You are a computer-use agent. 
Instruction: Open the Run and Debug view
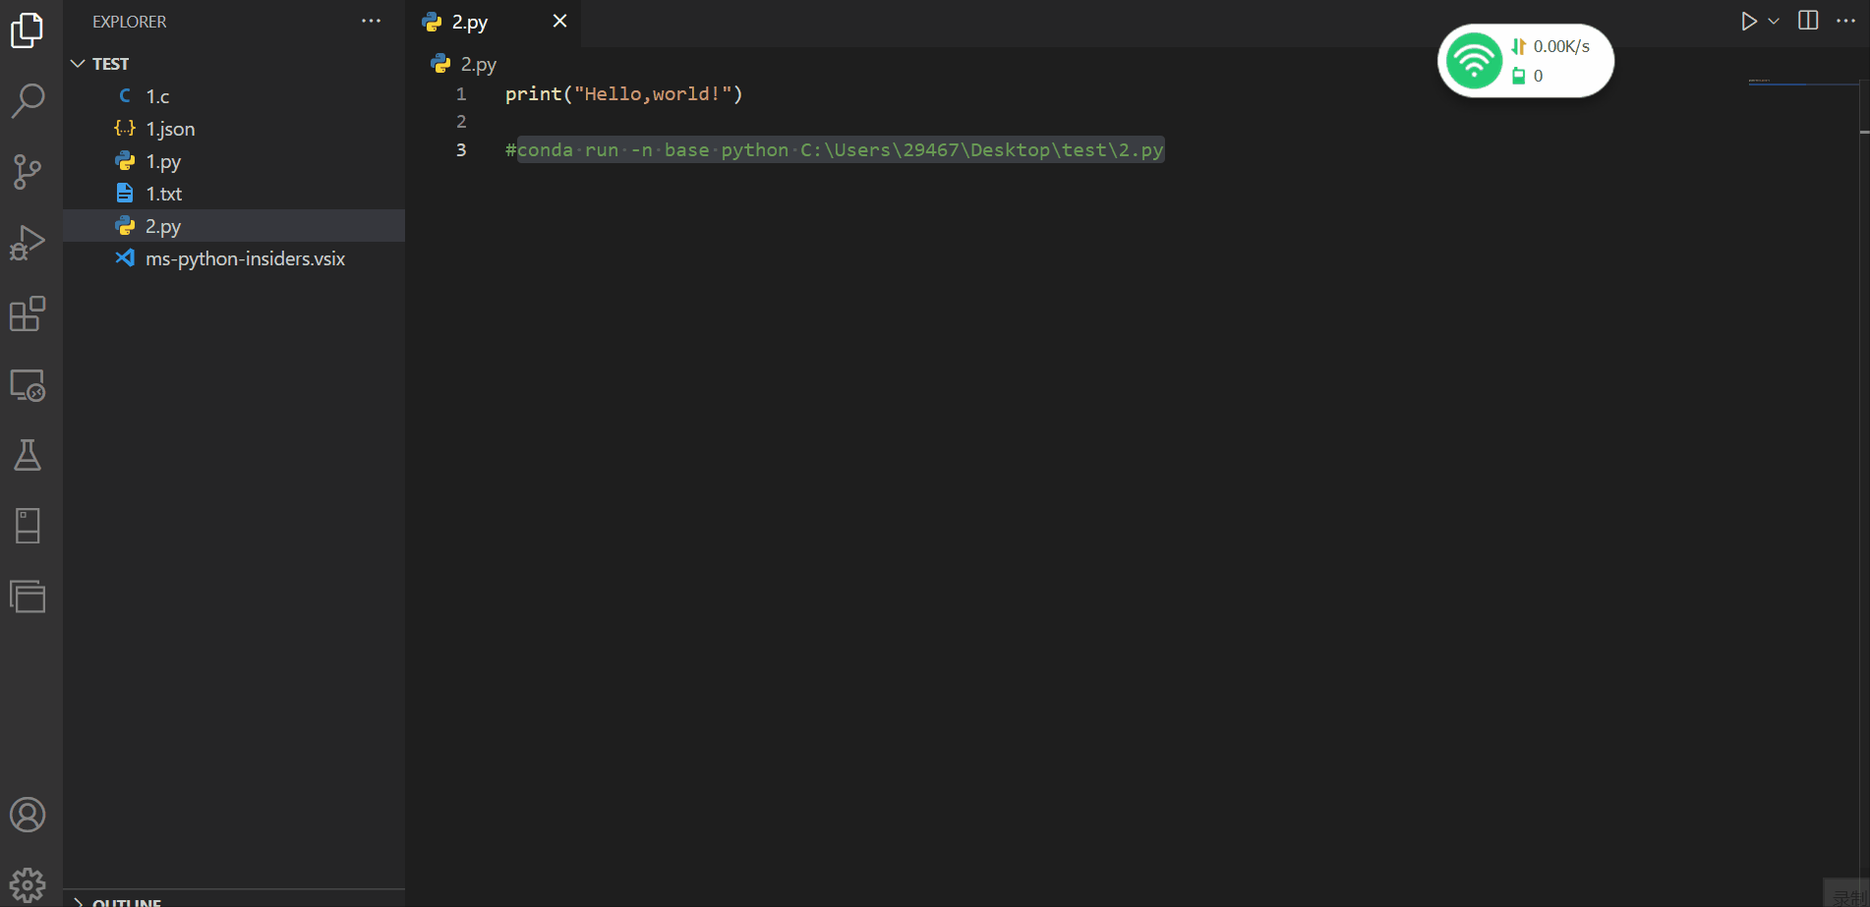pyautogui.click(x=29, y=241)
